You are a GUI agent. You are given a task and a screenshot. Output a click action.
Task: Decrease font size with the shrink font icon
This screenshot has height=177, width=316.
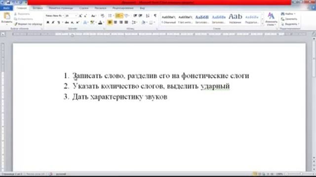coord(85,16)
